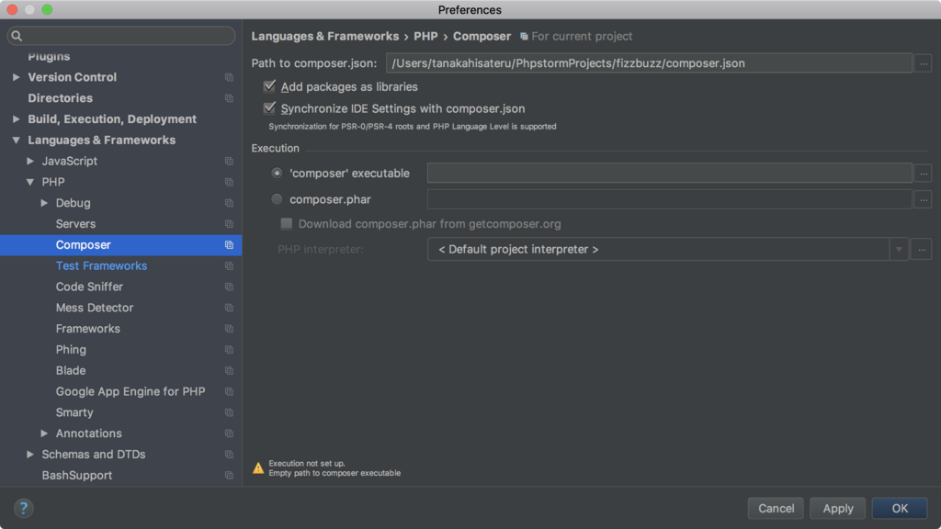Select the composer.phar radio option
The image size is (941, 529).
click(x=277, y=199)
